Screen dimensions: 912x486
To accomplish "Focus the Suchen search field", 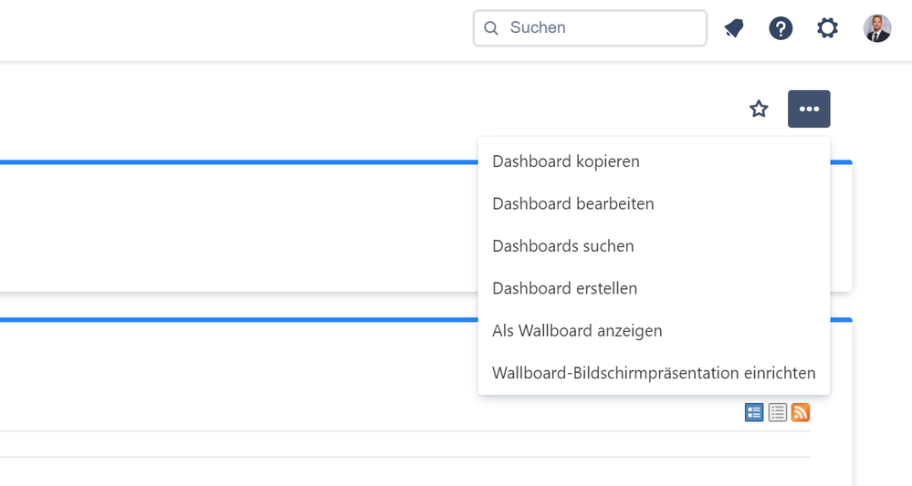I will pyautogui.click(x=590, y=28).
